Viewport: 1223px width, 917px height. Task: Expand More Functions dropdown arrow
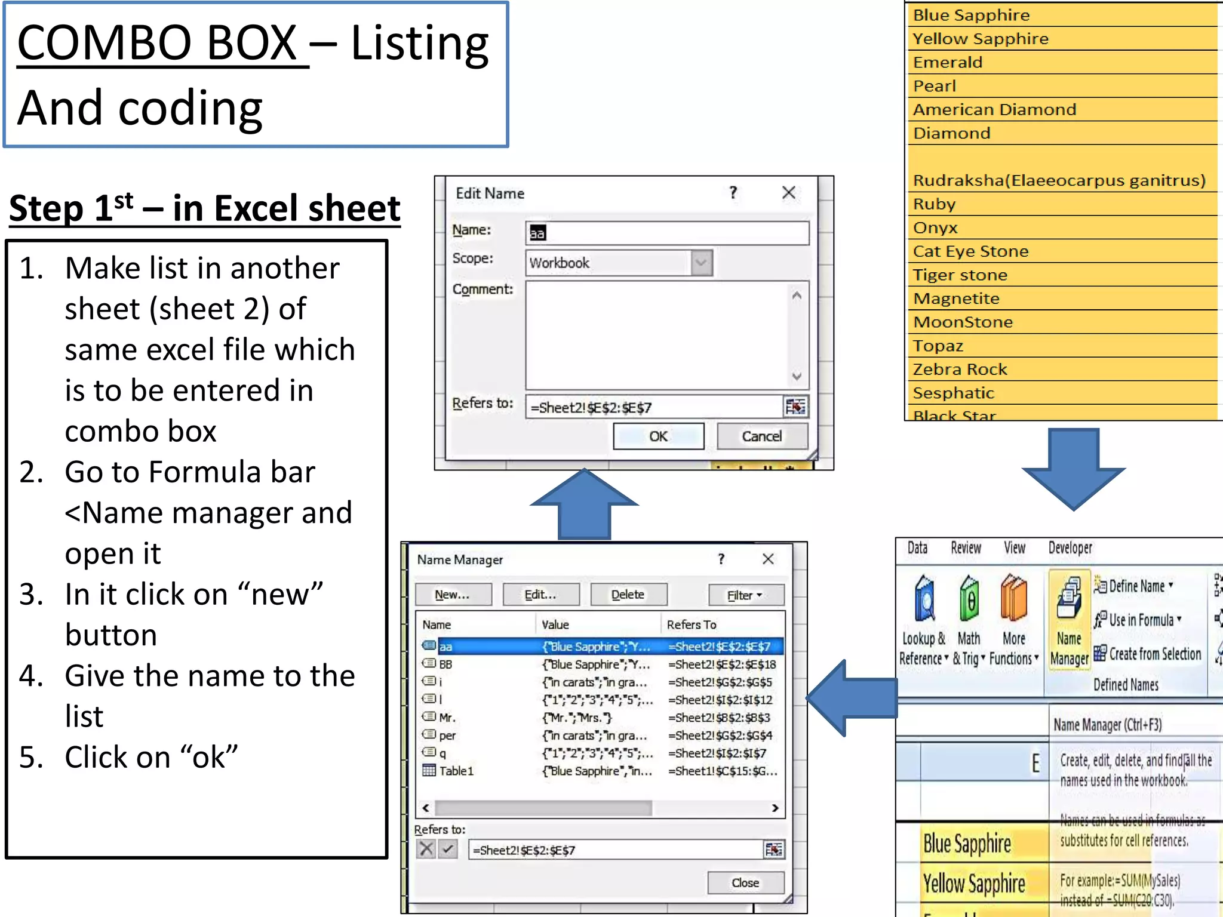[x=1036, y=658]
